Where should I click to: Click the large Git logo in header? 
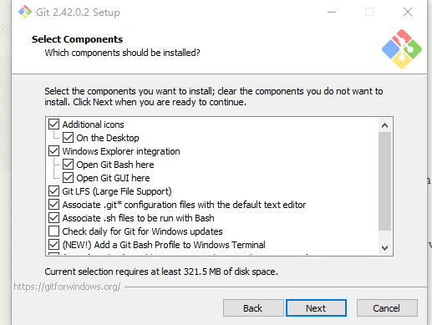coord(402,49)
